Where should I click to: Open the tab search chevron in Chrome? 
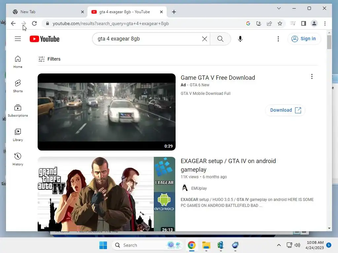pyautogui.click(x=279, y=8)
